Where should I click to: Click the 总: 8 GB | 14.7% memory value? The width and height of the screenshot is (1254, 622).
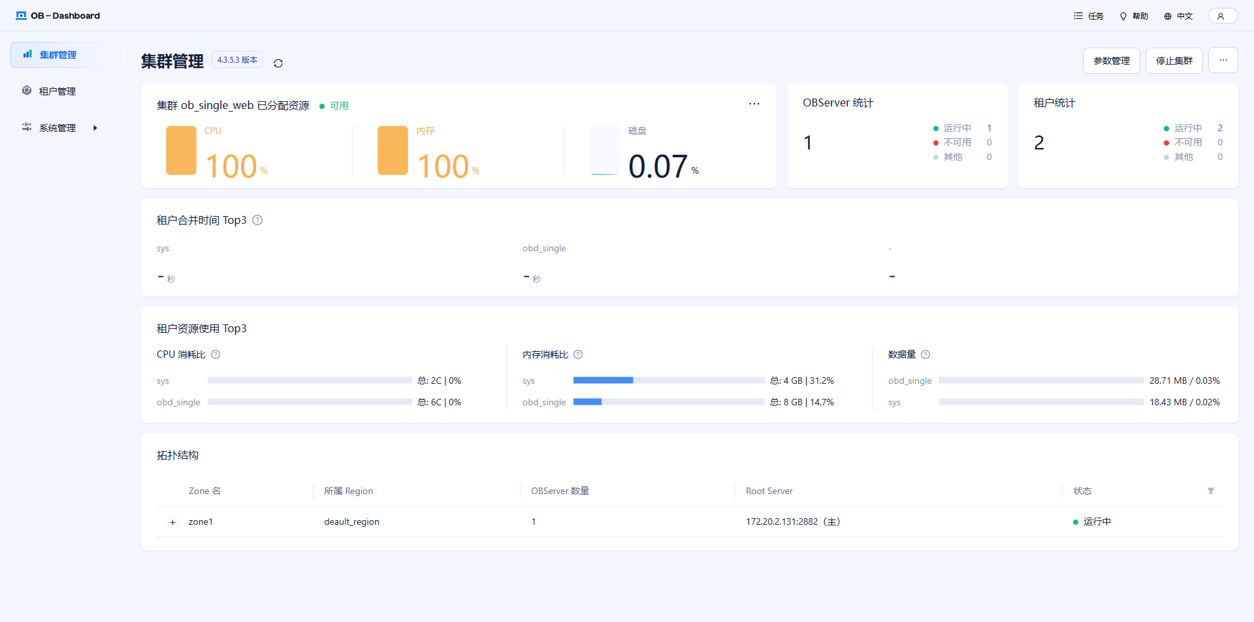pos(802,402)
